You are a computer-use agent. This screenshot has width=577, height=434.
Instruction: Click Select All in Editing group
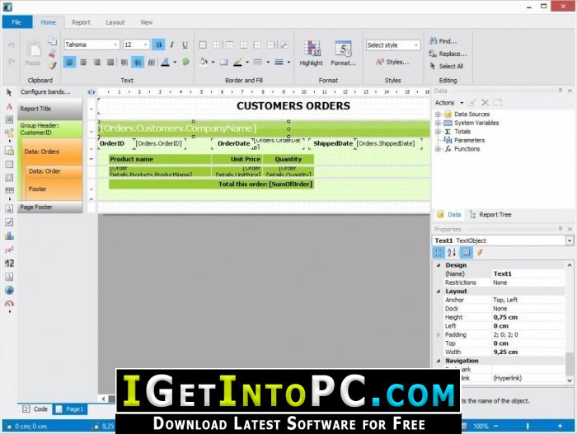click(447, 66)
